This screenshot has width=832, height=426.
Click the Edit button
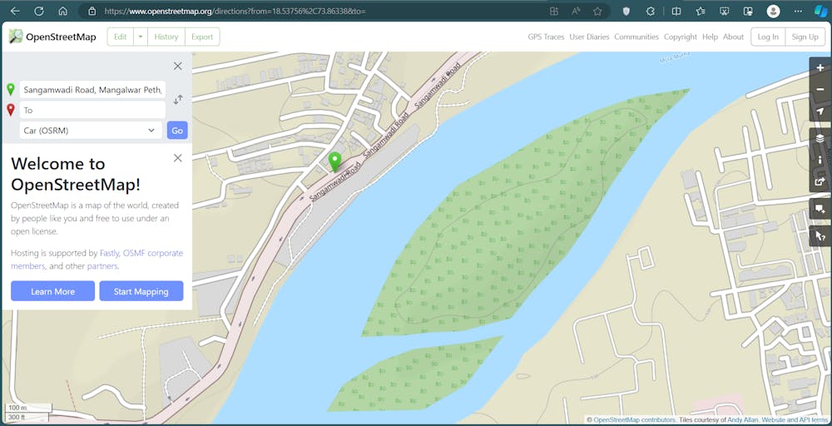tap(121, 37)
